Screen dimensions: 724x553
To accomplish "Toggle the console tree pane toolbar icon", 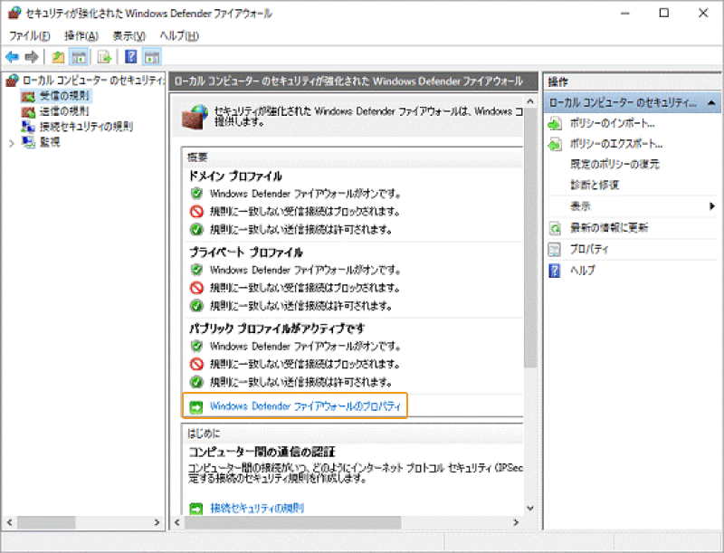I will click(x=79, y=57).
